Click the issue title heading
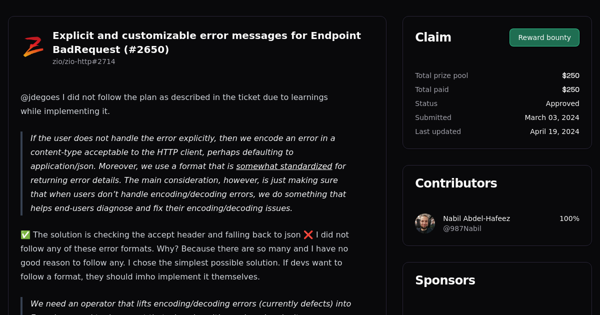Screen dimensions: 600x315 (x=206, y=42)
